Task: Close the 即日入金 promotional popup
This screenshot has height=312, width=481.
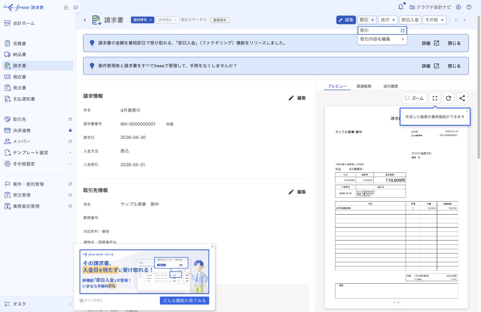Action: [212, 246]
